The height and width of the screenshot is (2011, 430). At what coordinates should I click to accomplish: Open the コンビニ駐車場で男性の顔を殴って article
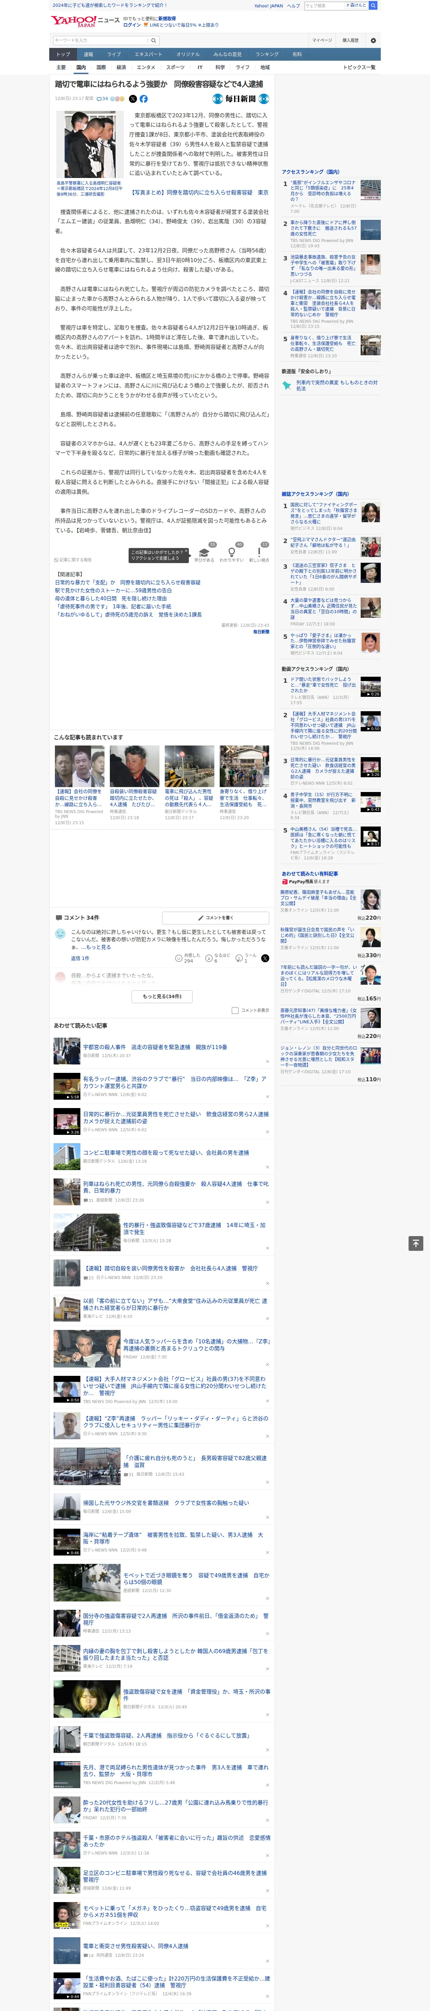pyautogui.click(x=166, y=1152)
